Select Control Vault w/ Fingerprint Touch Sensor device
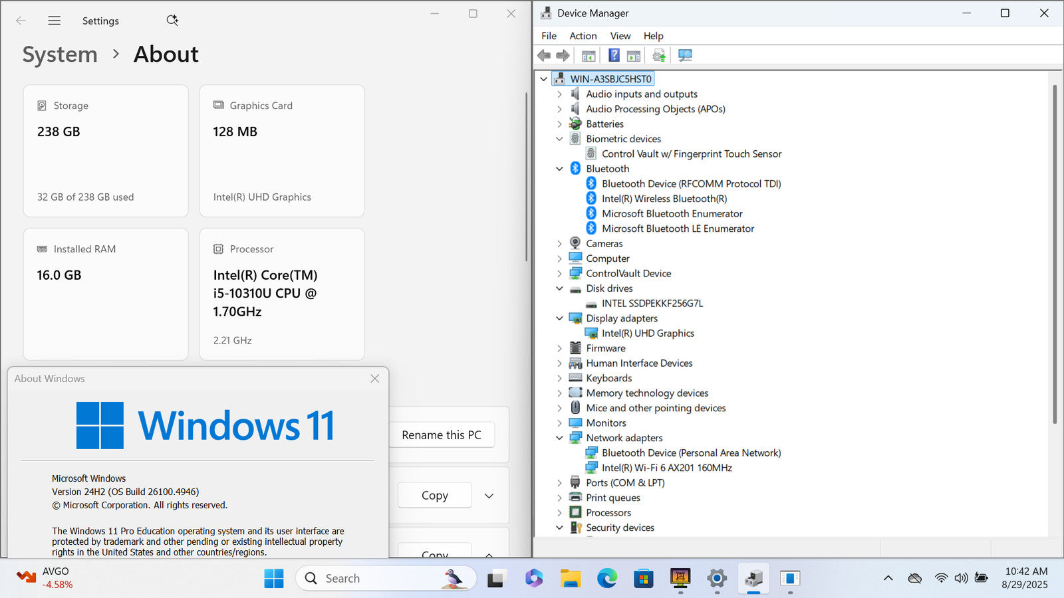The width and height of the screenshot is (1064, 598). 692,153
